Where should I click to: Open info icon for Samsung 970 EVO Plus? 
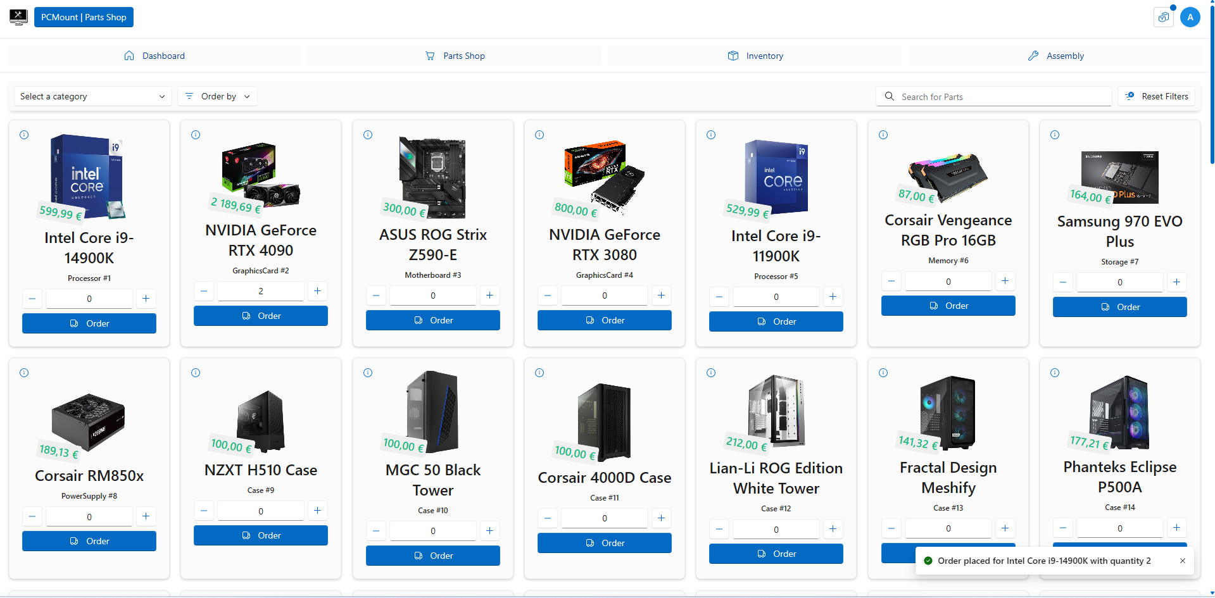pyautogui.click(x=1055, y=135)
